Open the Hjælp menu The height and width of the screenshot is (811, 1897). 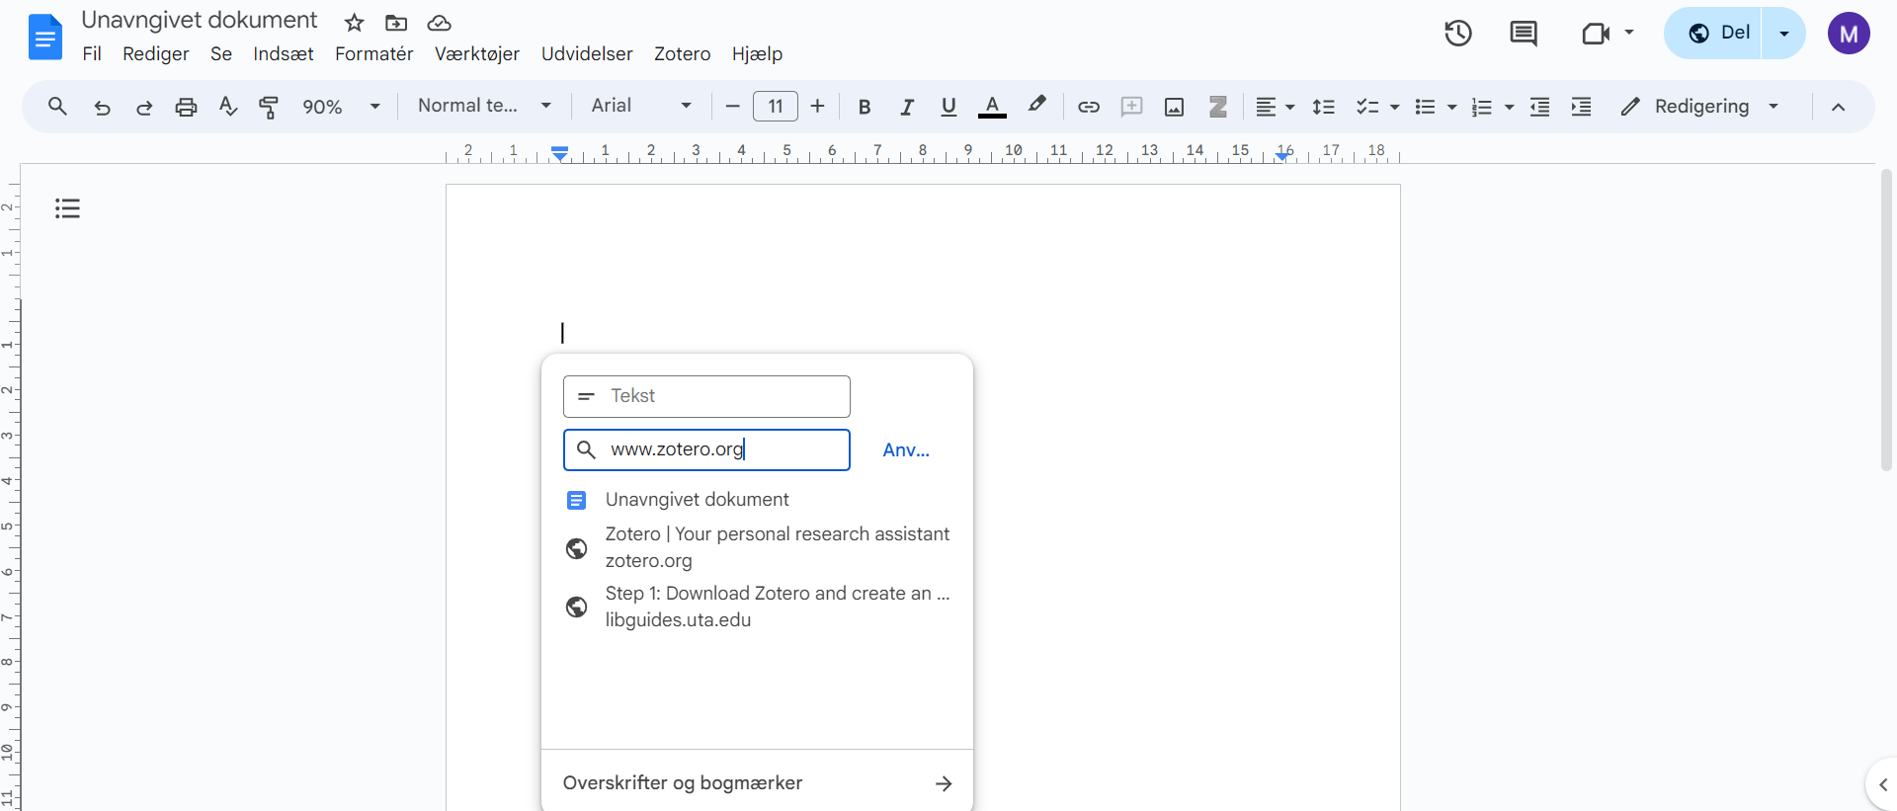757,53
